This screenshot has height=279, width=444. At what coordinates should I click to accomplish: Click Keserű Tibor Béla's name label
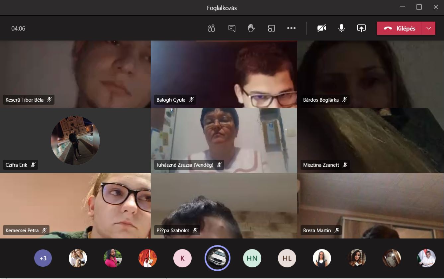[25, 100]
